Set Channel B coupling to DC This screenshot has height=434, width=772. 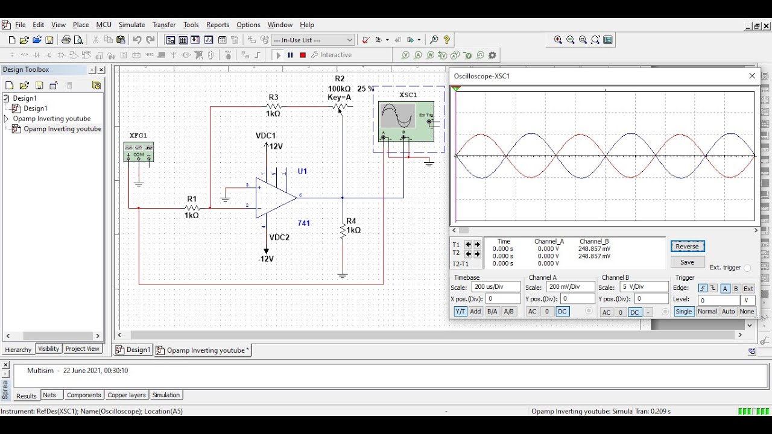coord(634,312)
